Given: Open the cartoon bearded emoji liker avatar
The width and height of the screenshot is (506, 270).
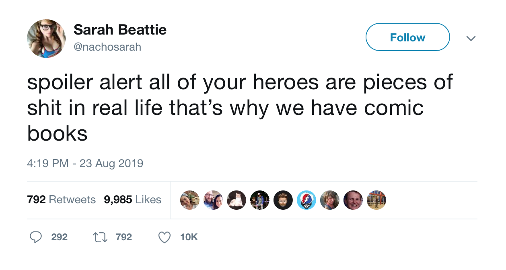Looking at the screenshot, I should (x=283, y=200).
